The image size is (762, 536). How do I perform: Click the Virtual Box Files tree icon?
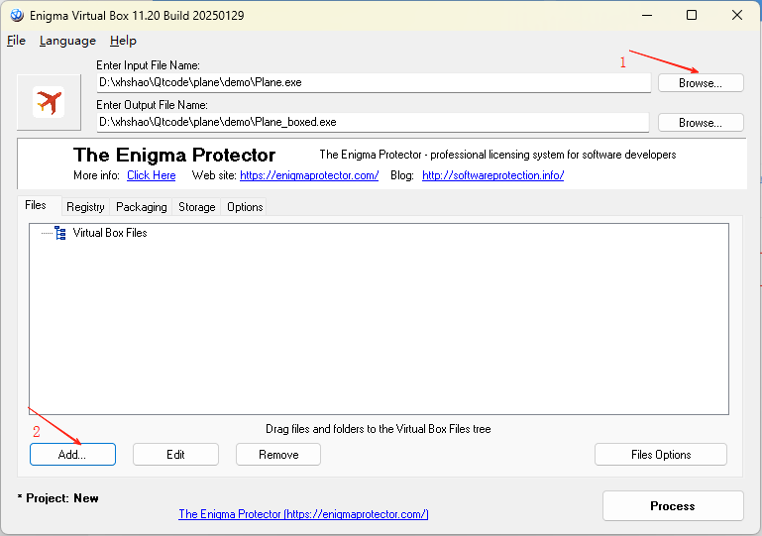[x=59, y=233]
